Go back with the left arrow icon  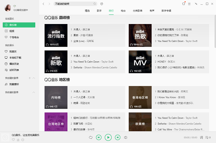pos(44,4)
